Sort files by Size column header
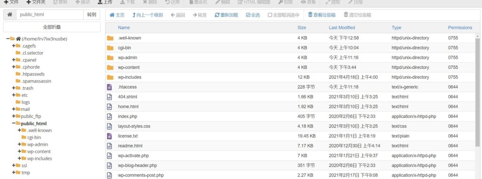Image resolution: width=482 pixels, height=179 pixels. (302, 27)
